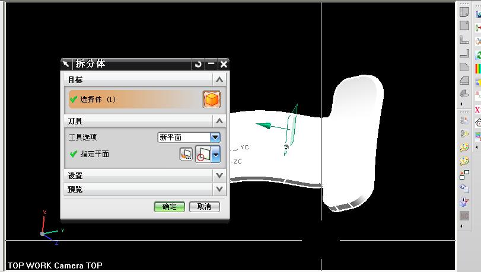Click the YC axis label in viewport
This screenshot has width=481, height=272.
(244, 147)
